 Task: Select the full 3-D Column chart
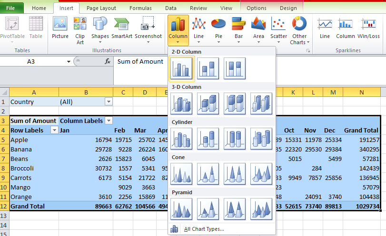[x=261, y=104]
